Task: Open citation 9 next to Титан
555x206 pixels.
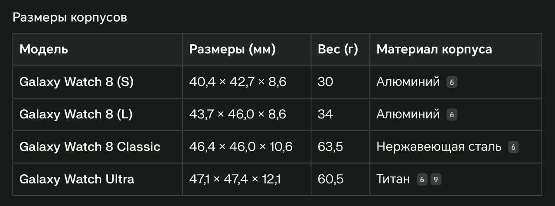Action: [x=435, y=180]
